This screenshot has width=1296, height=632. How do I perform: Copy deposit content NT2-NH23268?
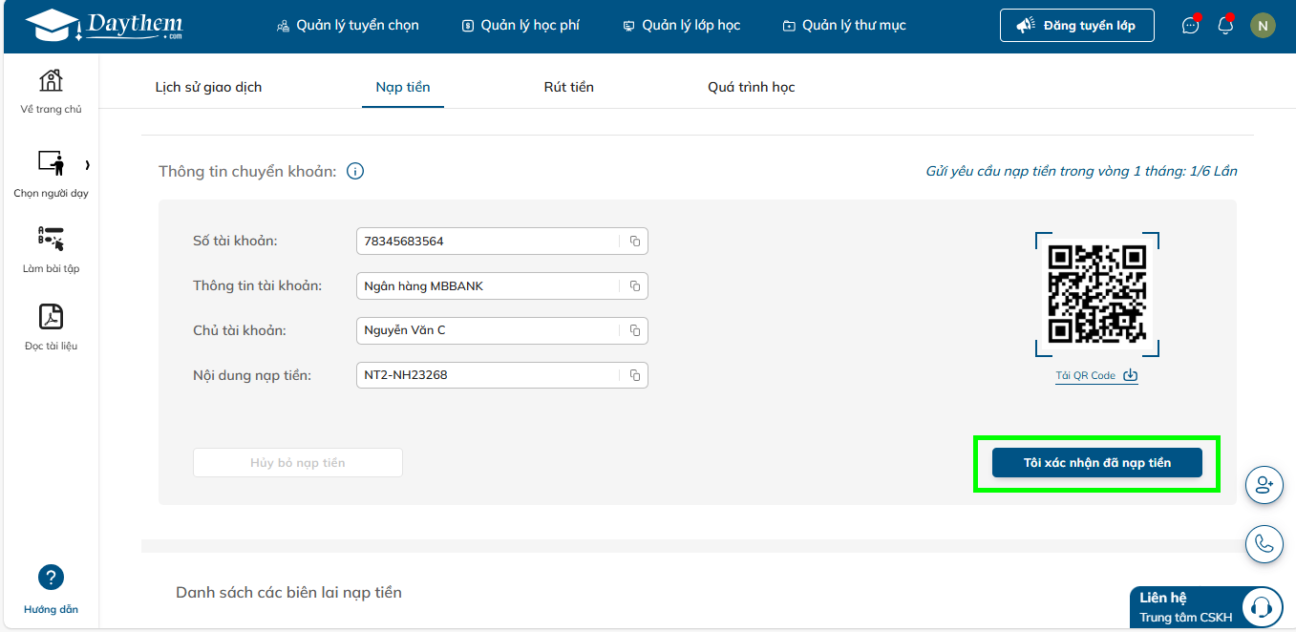634,375
